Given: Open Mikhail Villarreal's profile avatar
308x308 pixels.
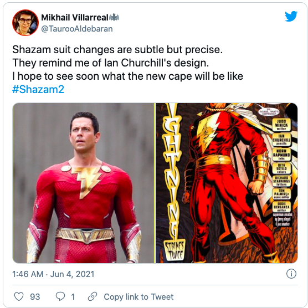Looking at the screenshot, I should coord(25,23).
